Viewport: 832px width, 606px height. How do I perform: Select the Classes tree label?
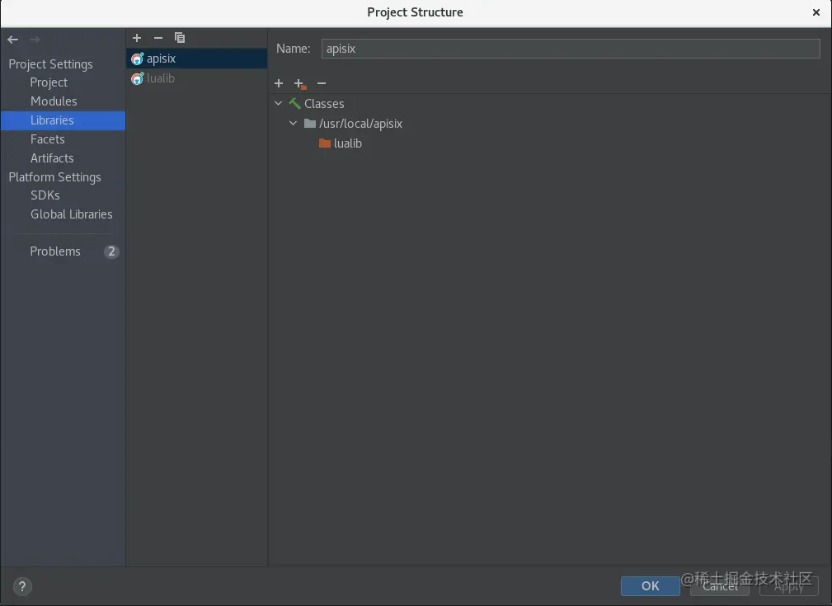324,104
